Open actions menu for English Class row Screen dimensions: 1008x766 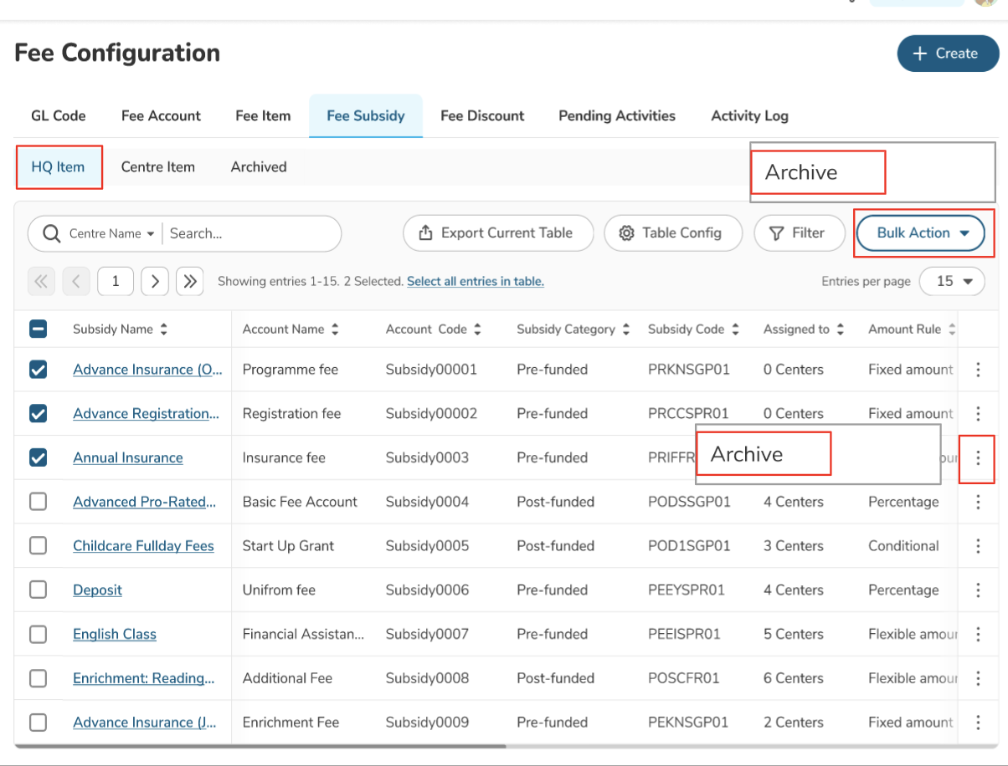pos(977,635)
